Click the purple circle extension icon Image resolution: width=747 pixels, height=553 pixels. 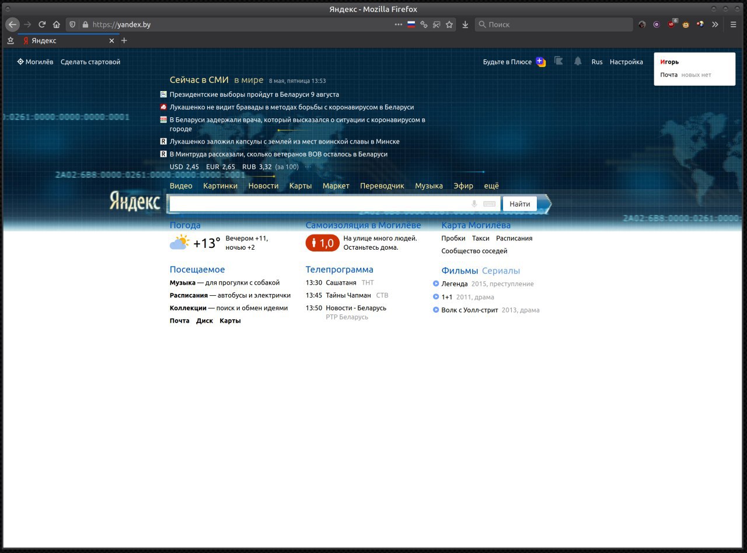[x=657, y=24]
